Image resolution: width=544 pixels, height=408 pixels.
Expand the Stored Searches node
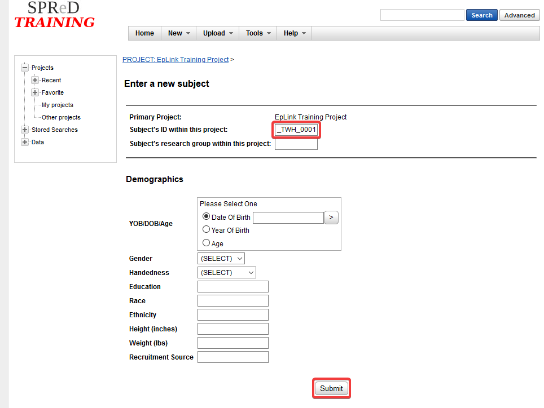tap(24, 130)
